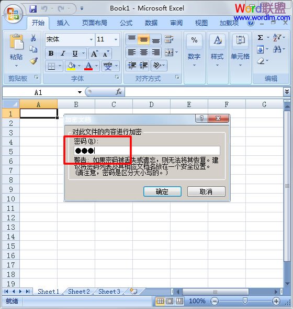Switch to the 数据 ribbon tab
Screen dimensions: 293x309
tap(151, 23)
